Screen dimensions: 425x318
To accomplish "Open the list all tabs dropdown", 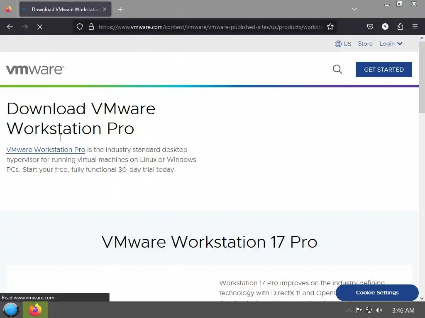I will point(354,9).
